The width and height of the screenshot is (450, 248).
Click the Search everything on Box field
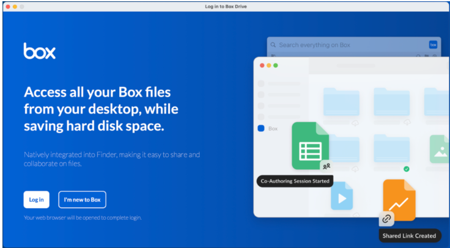(349, 45)
